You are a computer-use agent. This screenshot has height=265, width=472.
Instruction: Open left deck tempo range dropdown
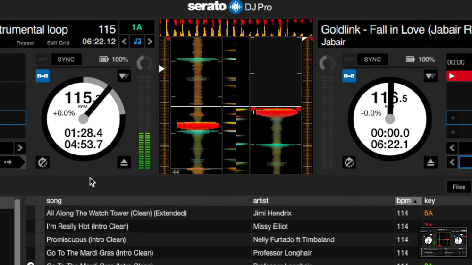[x=124, y=76]
